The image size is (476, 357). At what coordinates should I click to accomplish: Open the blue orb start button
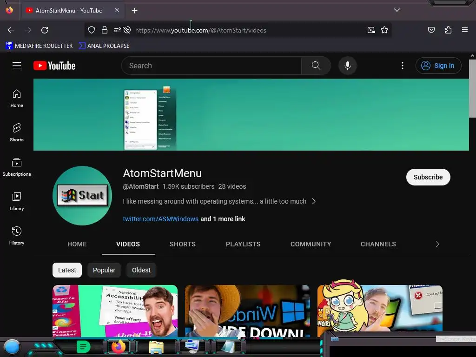(12, 347)
